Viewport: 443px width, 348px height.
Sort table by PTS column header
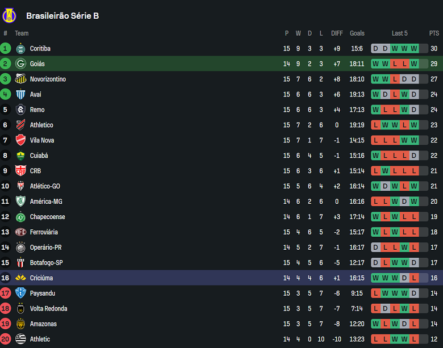pos(434,33)
